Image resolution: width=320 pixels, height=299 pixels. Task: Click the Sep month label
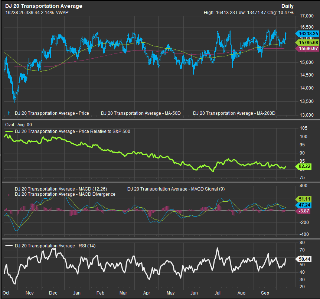[265, 293]
